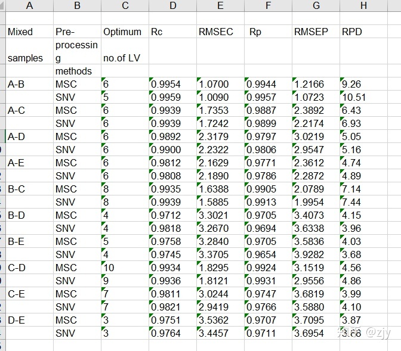Viewport: 401px width, 351px height.
Task: Click RPD value 3.87
Action: point(363,320)
